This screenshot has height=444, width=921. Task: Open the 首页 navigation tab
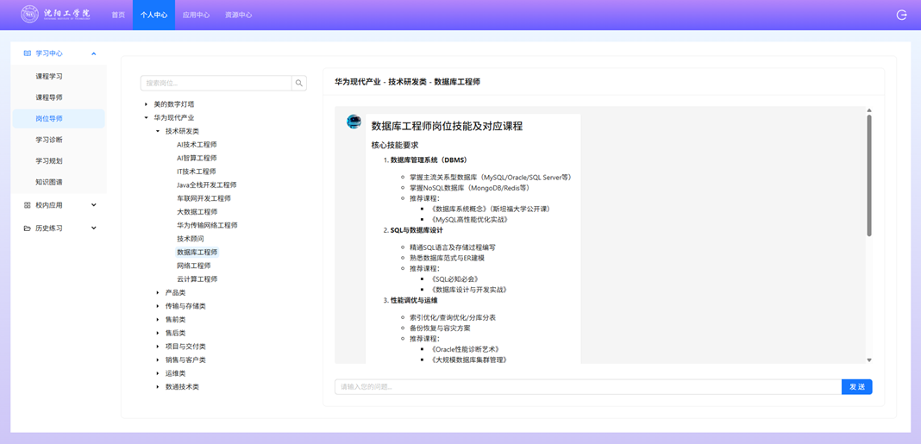[x=118, y=15]
